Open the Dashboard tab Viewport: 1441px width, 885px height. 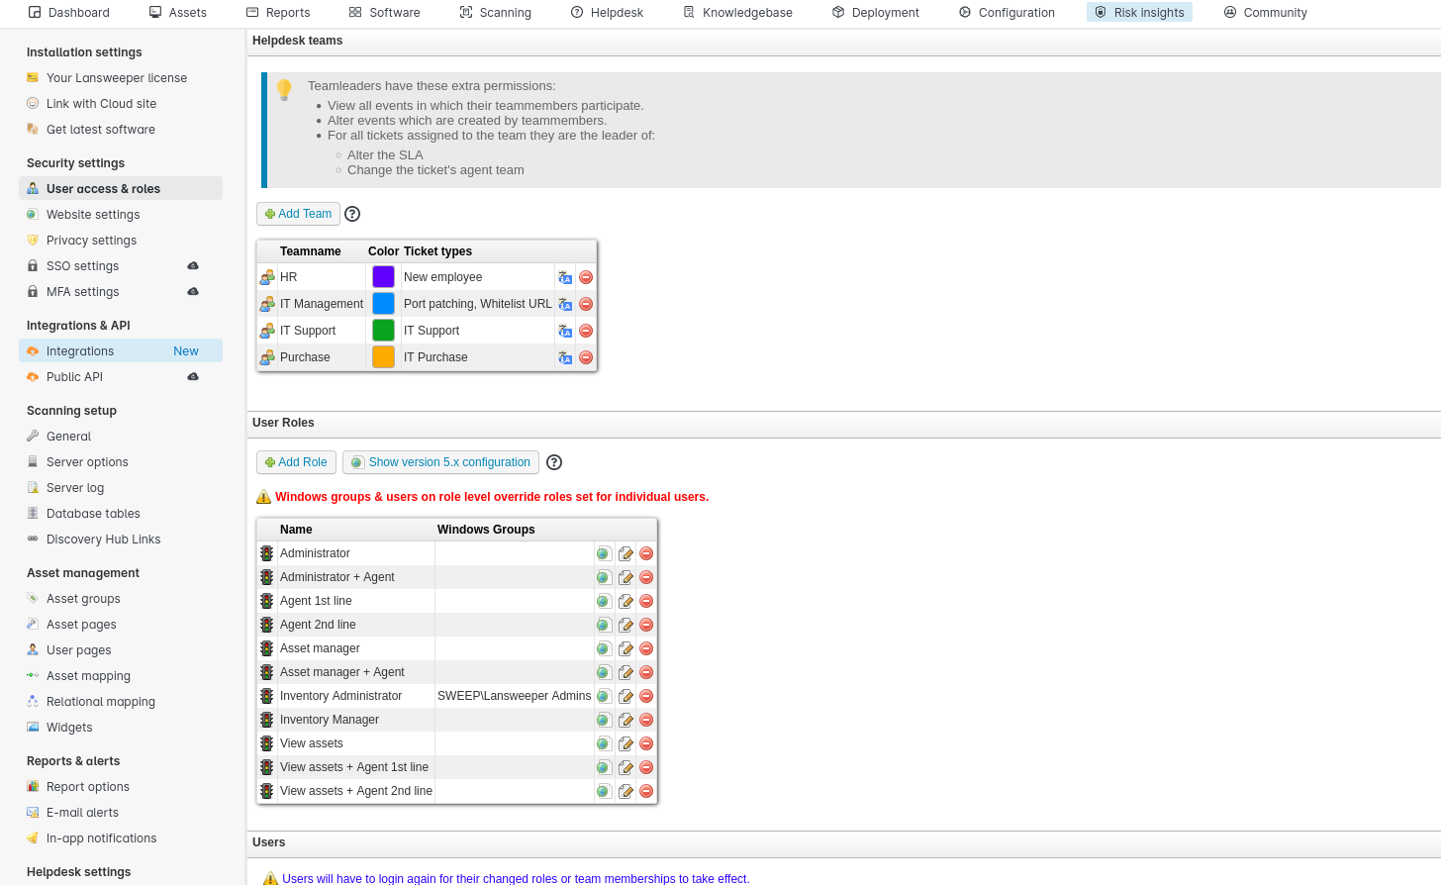pyautogui.click(x=69, y=13)
